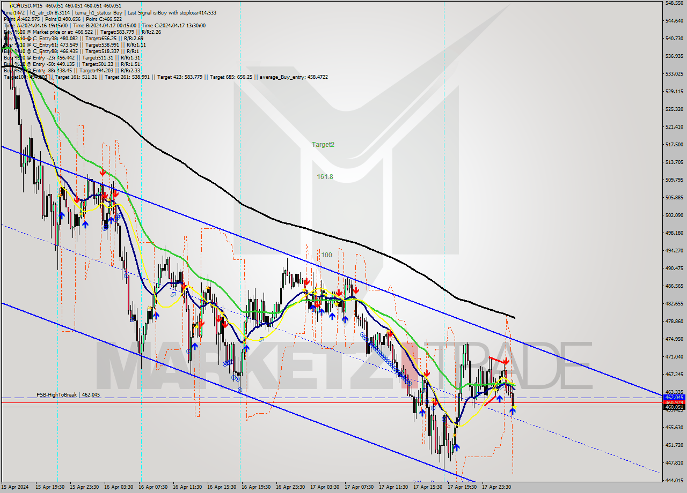Click the 467.245 price axis label
Viewport: 687px width, 493px height.
tap(674, 375)
